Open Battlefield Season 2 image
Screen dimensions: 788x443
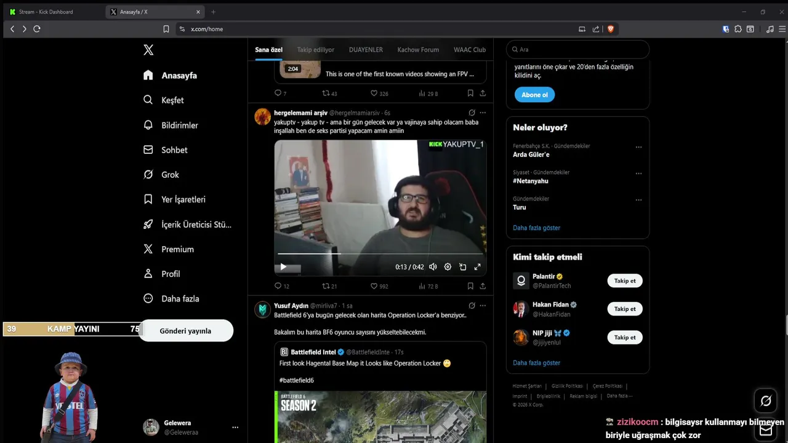tap(380, 417)
